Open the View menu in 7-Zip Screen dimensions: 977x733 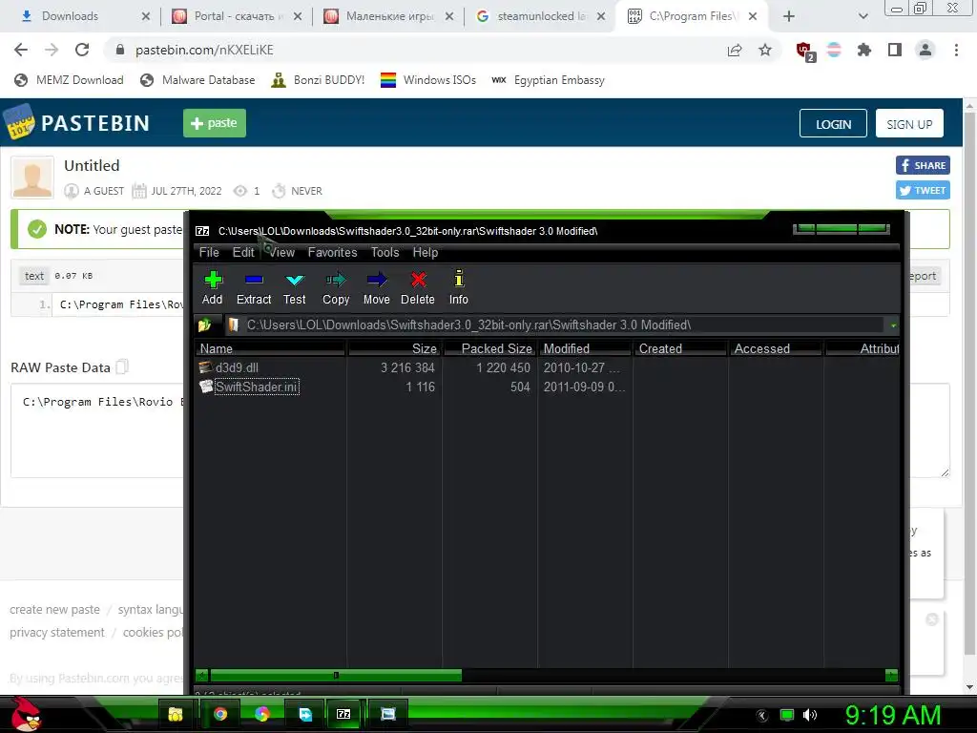pos(281,252)
